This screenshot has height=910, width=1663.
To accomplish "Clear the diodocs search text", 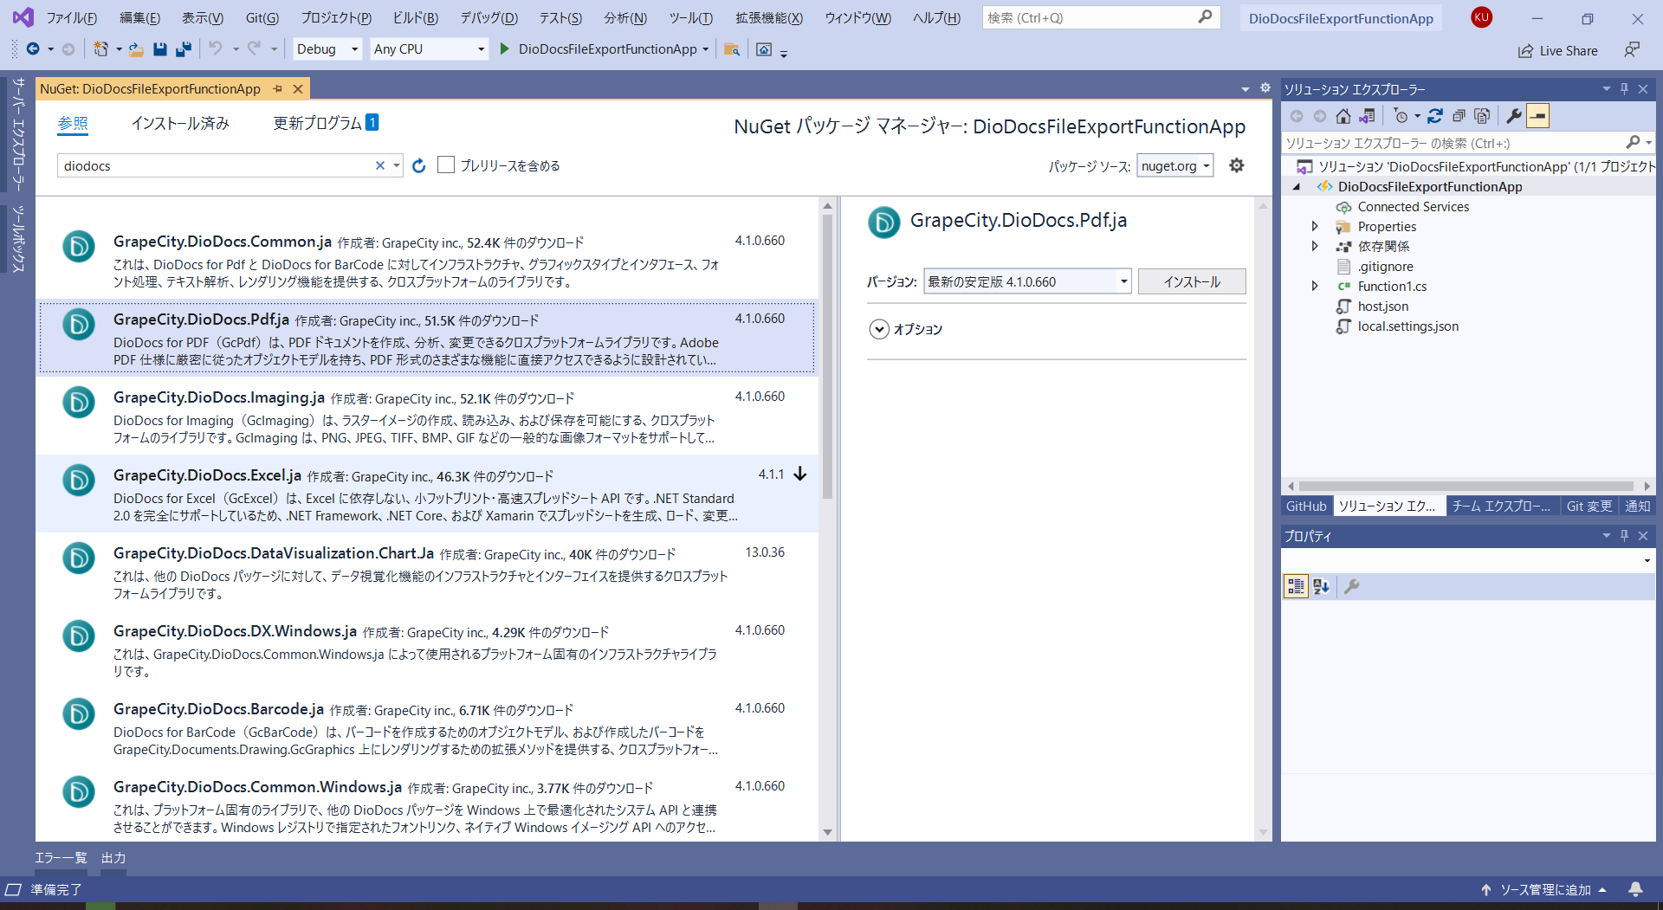I will click(x=379, y=165).
